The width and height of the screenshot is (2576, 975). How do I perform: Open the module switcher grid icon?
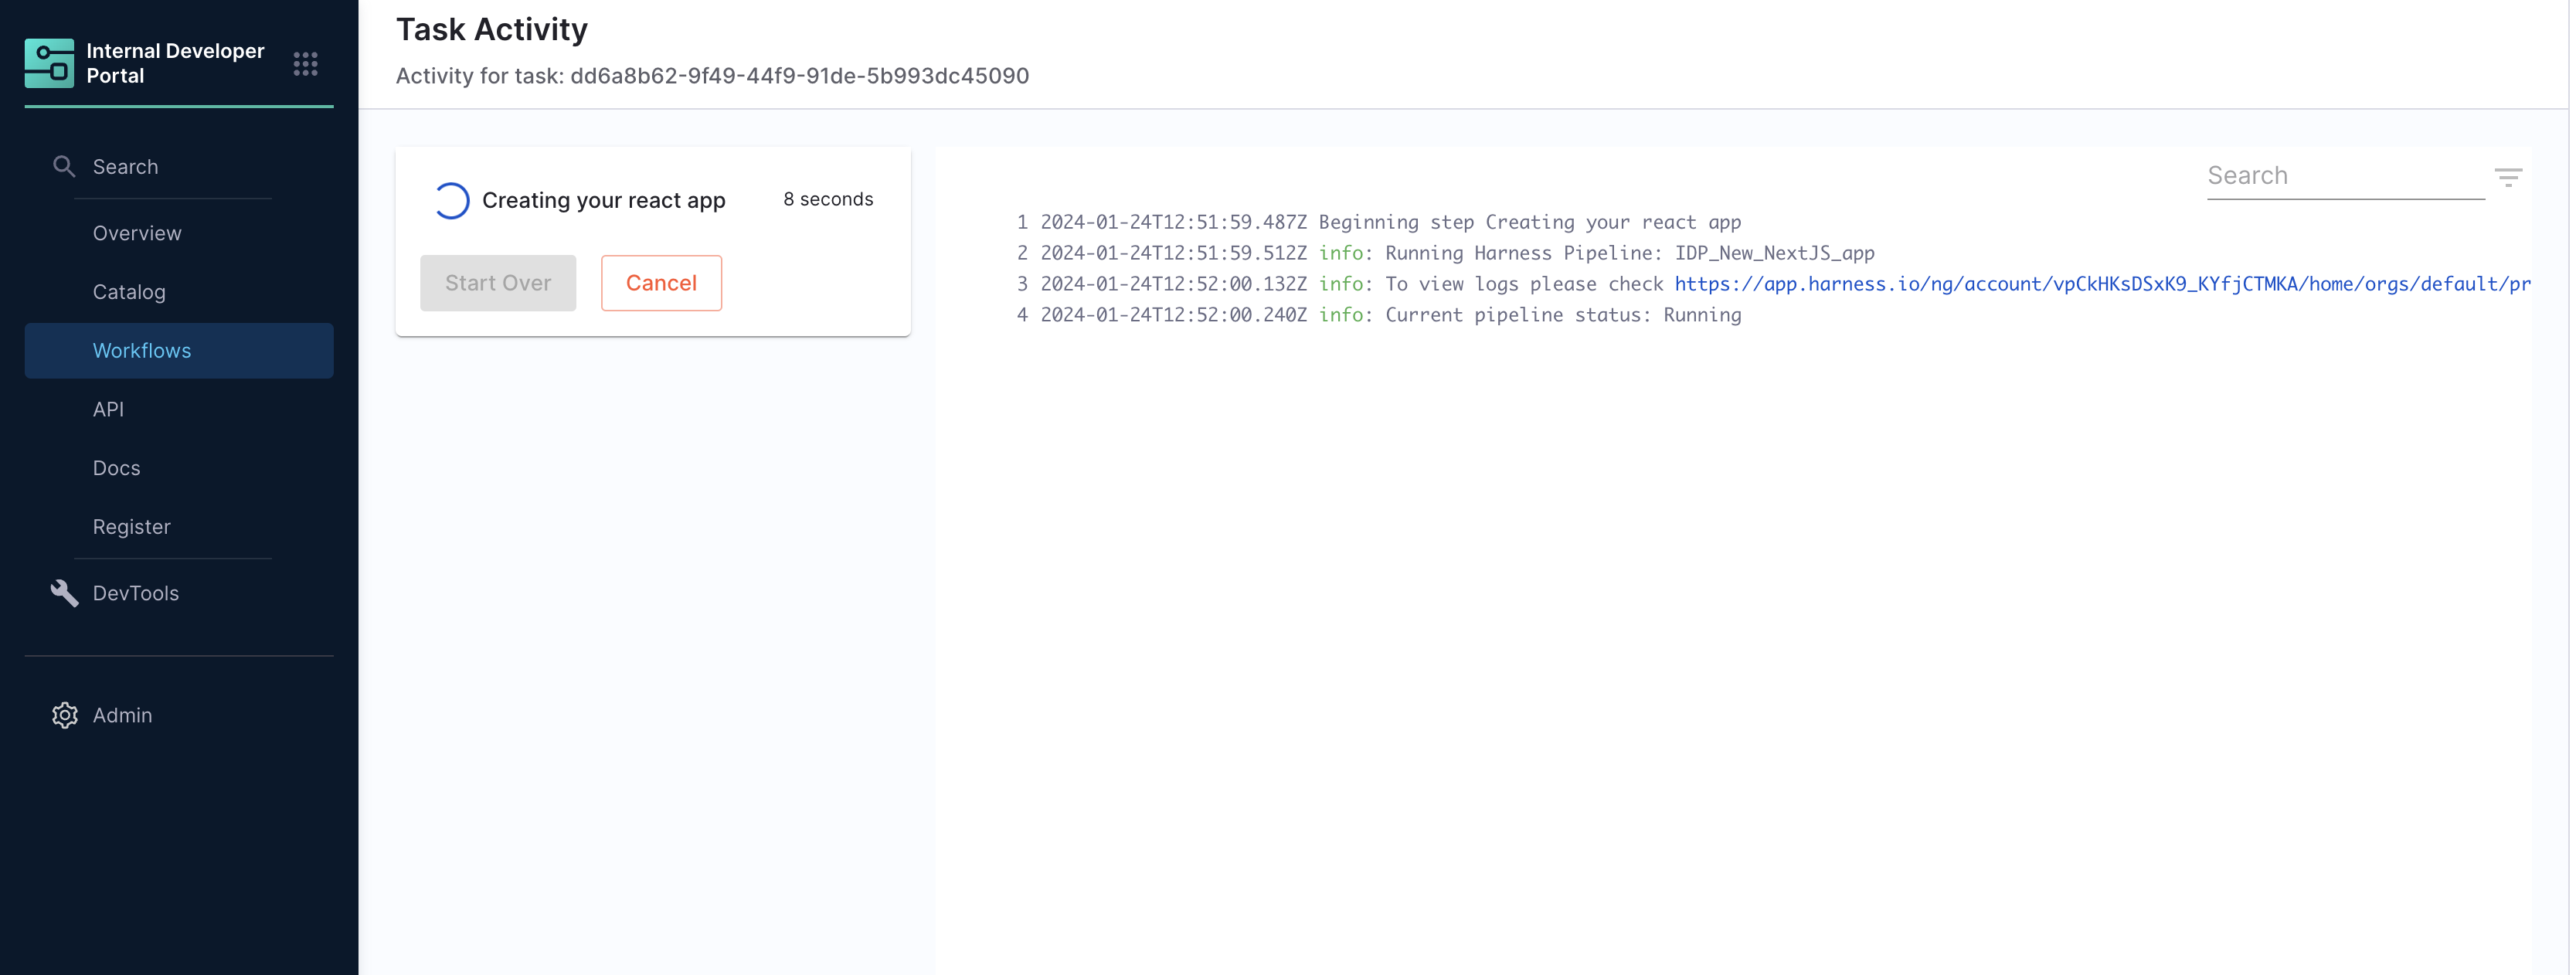point(305,64)
